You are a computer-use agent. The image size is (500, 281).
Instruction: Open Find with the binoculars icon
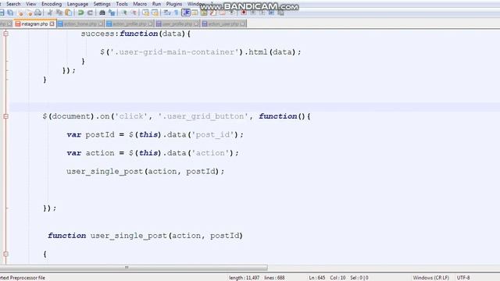[102, 12]
